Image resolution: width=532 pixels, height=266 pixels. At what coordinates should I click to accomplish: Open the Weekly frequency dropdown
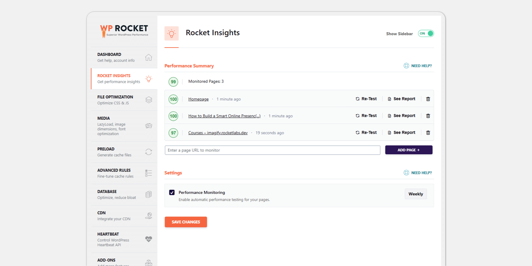click(x=416, y=194)
